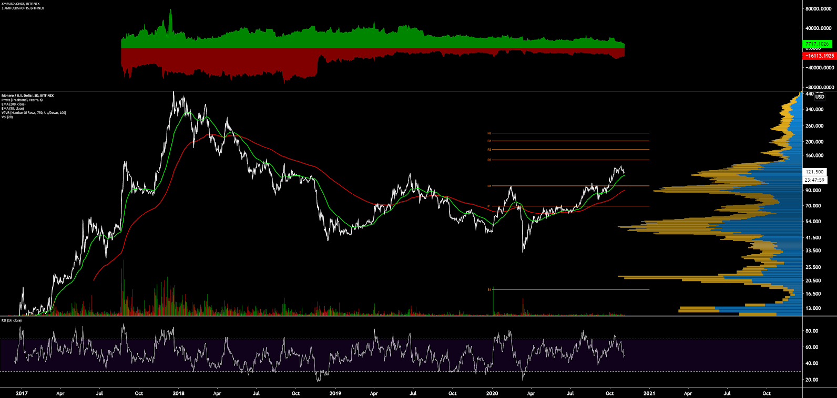837x398 pixels.
Task: Click the 200.000 price axis label
Action: click(x=814, y=142)
